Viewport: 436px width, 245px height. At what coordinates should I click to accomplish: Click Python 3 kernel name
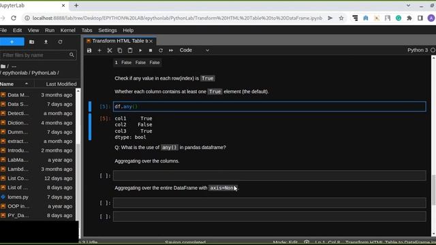(x=418, y=50)
